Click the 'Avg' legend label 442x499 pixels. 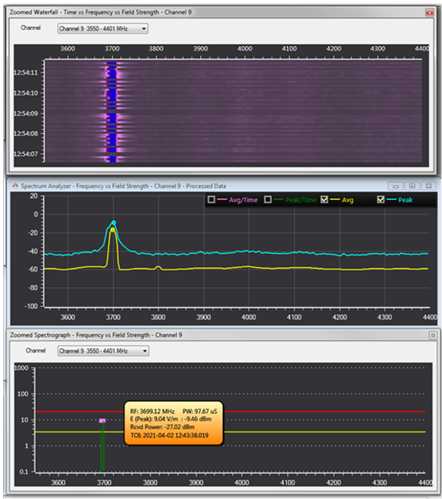(348, 200)
